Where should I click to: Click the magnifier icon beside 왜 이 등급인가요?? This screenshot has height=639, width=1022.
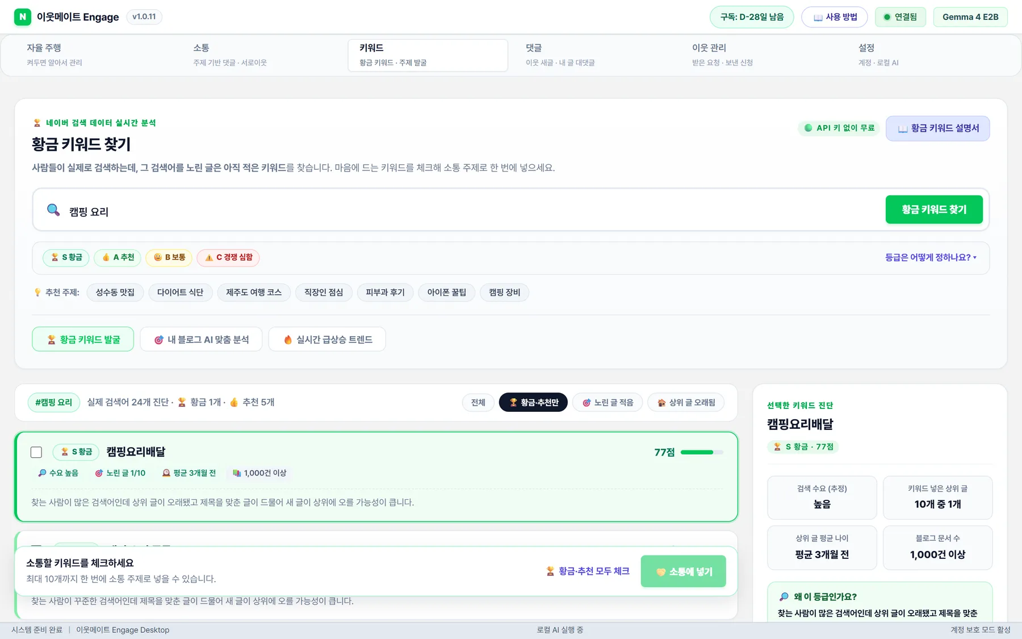[x=784, y=596]
